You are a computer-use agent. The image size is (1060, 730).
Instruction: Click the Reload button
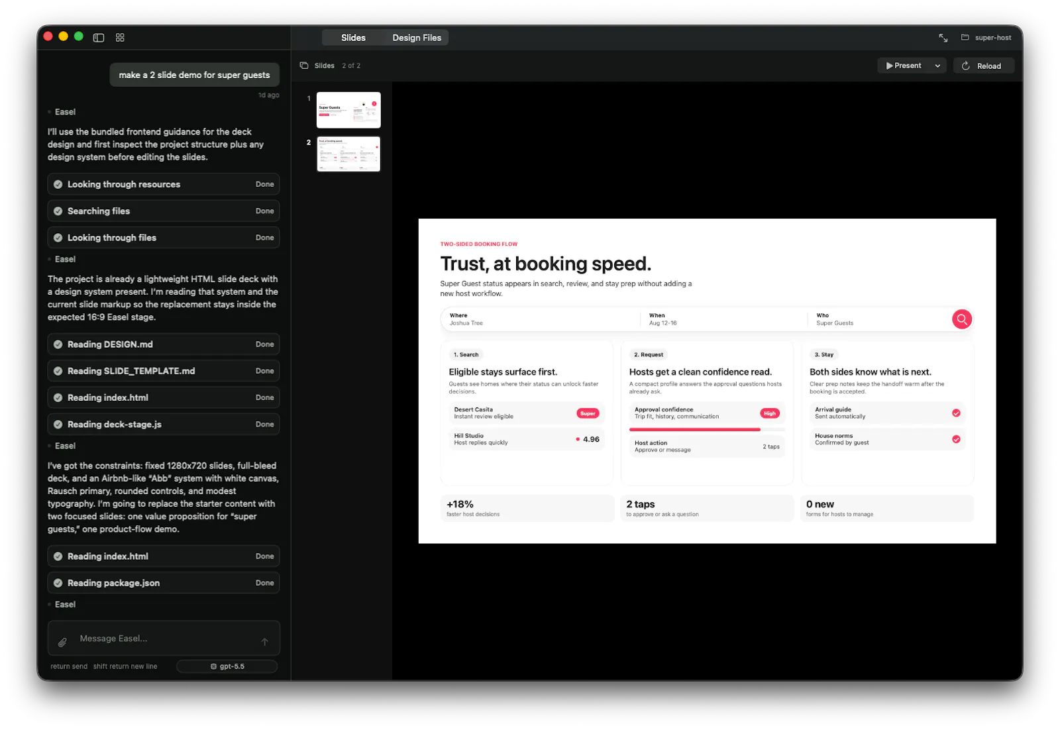(983, 66)
